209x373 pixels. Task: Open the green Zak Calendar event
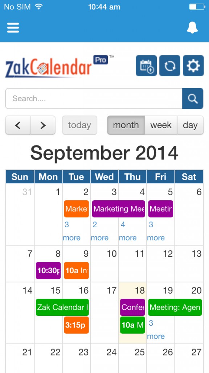[62, 307]
